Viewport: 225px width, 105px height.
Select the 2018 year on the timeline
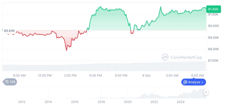tap(101, 102)
